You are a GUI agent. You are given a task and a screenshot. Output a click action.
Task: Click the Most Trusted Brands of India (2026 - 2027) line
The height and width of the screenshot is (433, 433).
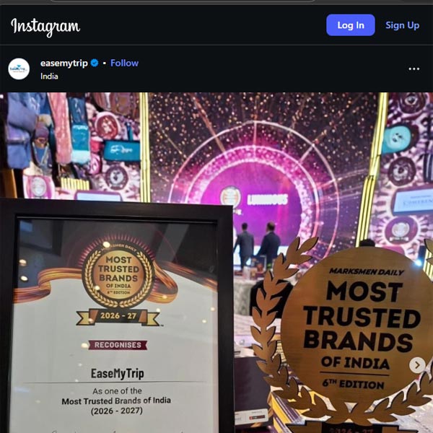(x=116, y=406)
